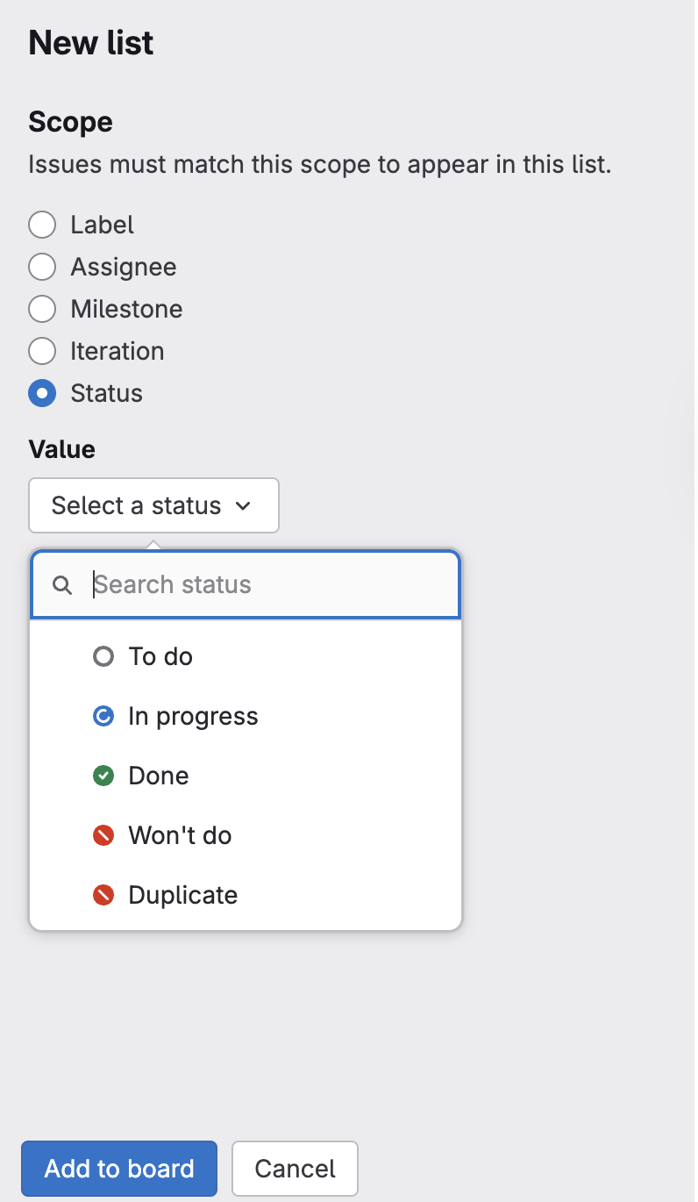
Task: Choose To do from the status list
Action: click(x=160, y=655)
